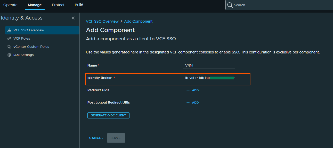Open the Operate tab
The height and width of the screenshot is (148, 333).
tap(10, 5)
